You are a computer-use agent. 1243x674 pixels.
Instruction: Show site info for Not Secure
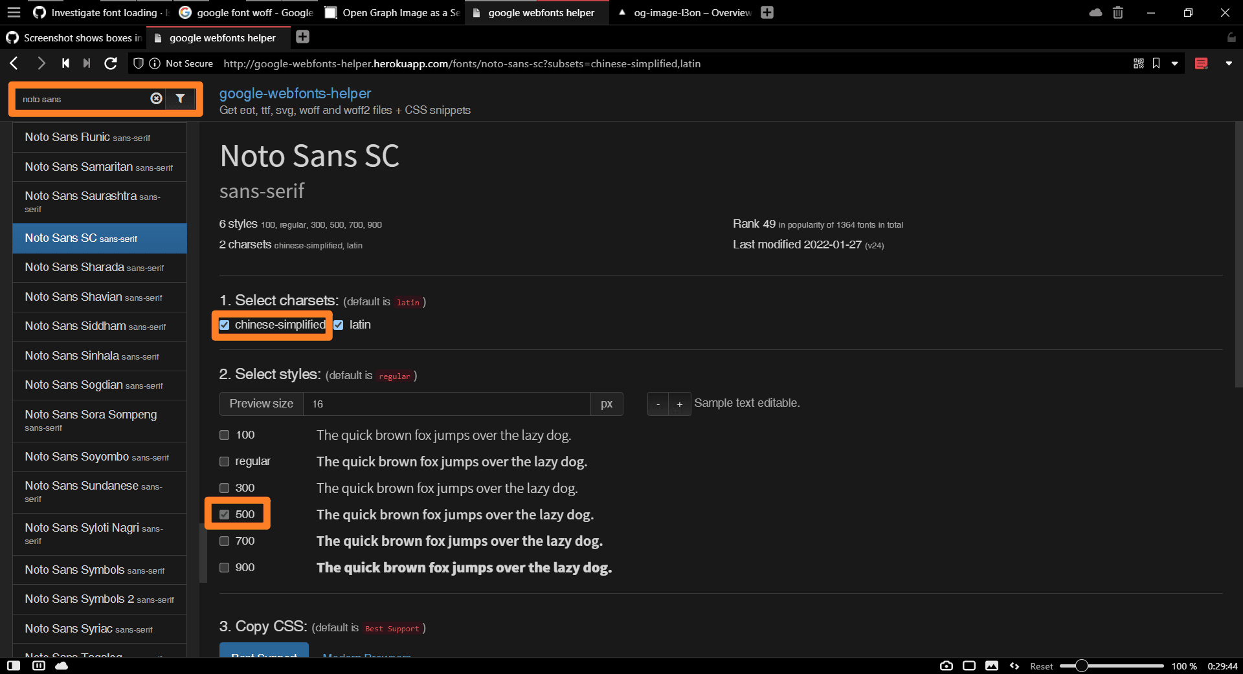[x=182, y=63]
